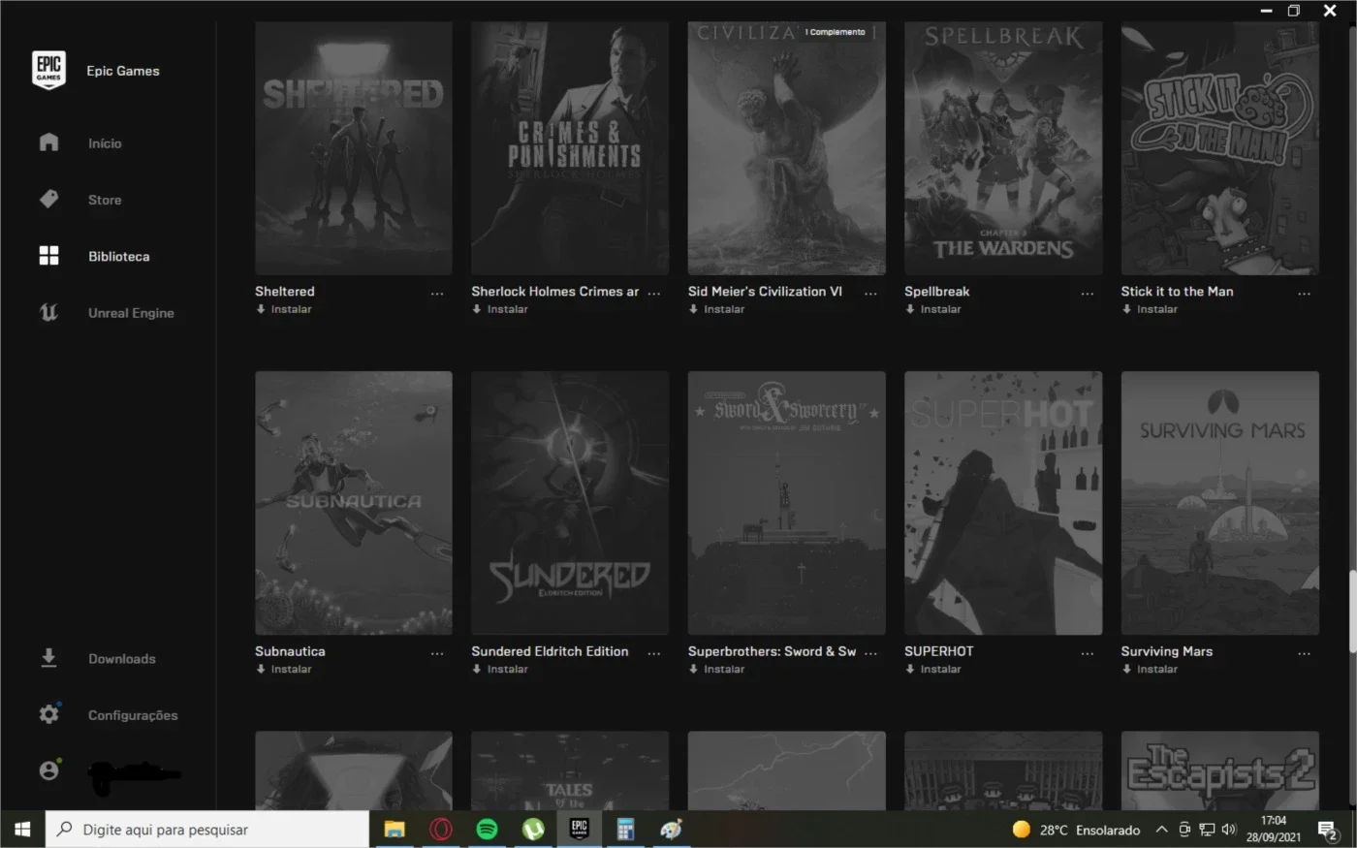The height and width of the screenshot is (848, 1357).
Task: Click the Windows taskbar search field
Action: pos(207,830)
